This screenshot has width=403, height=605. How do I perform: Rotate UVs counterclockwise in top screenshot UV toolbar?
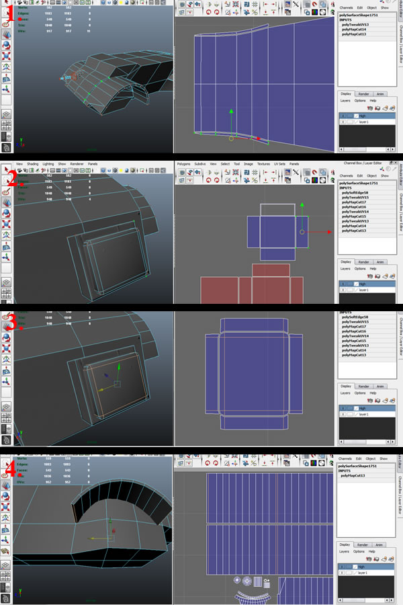pos(209,12)
